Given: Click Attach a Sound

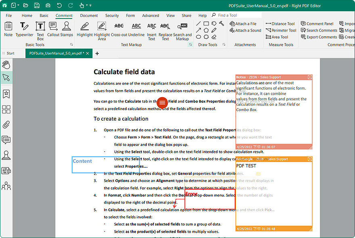Looking at the screenshot, I should click(x=245, y=30).
